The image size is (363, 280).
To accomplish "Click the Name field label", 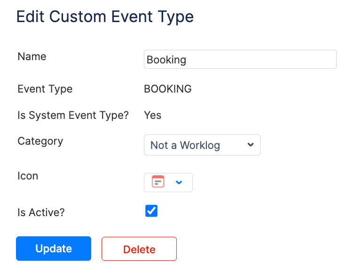I will (32, 56).
